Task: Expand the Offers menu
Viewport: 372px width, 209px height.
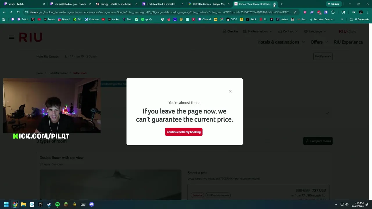Action: click(x=319, y=42)
